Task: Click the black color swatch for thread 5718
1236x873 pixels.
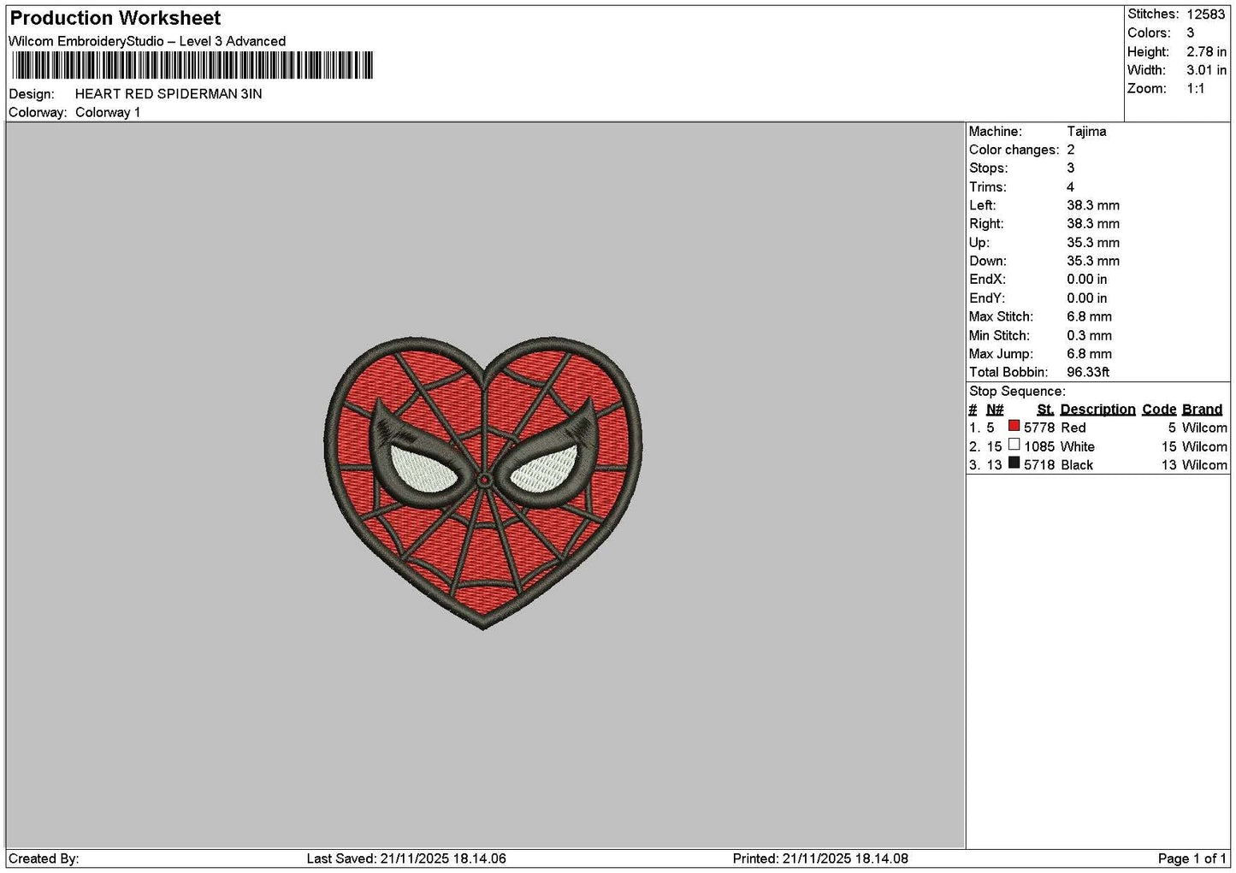Action: pos(1014,463)
